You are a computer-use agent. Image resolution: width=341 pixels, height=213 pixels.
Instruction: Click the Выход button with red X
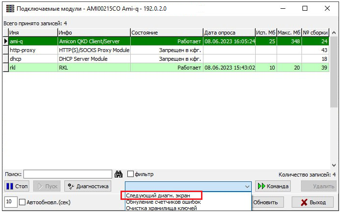313,202
